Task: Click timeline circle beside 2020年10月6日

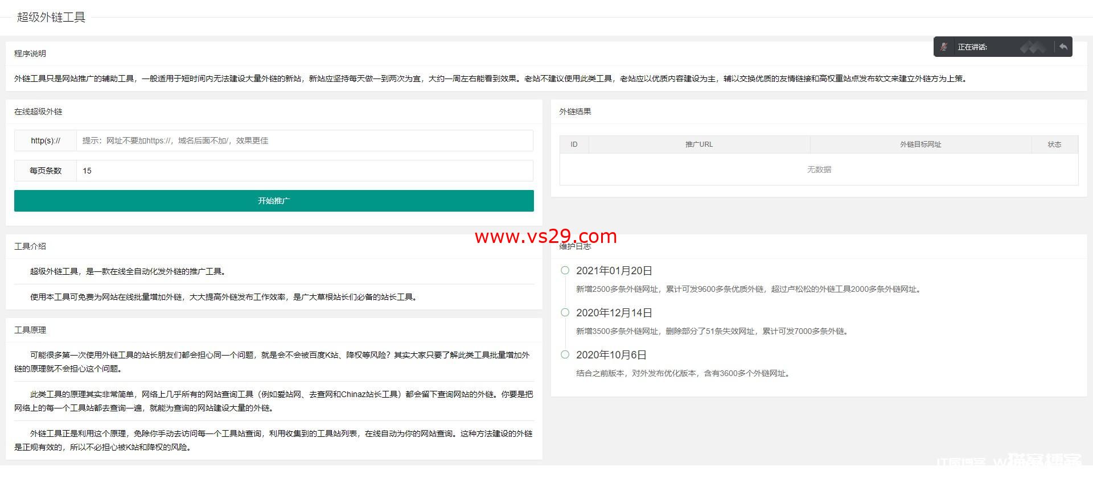Action: pyautogui.click(x=565, y=354)
